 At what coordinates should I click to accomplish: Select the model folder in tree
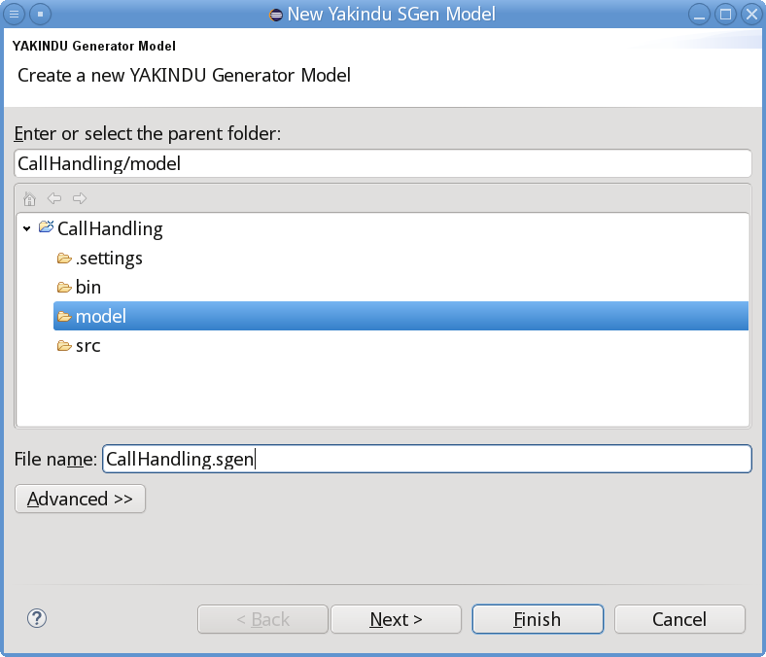(x=400, y=316)
